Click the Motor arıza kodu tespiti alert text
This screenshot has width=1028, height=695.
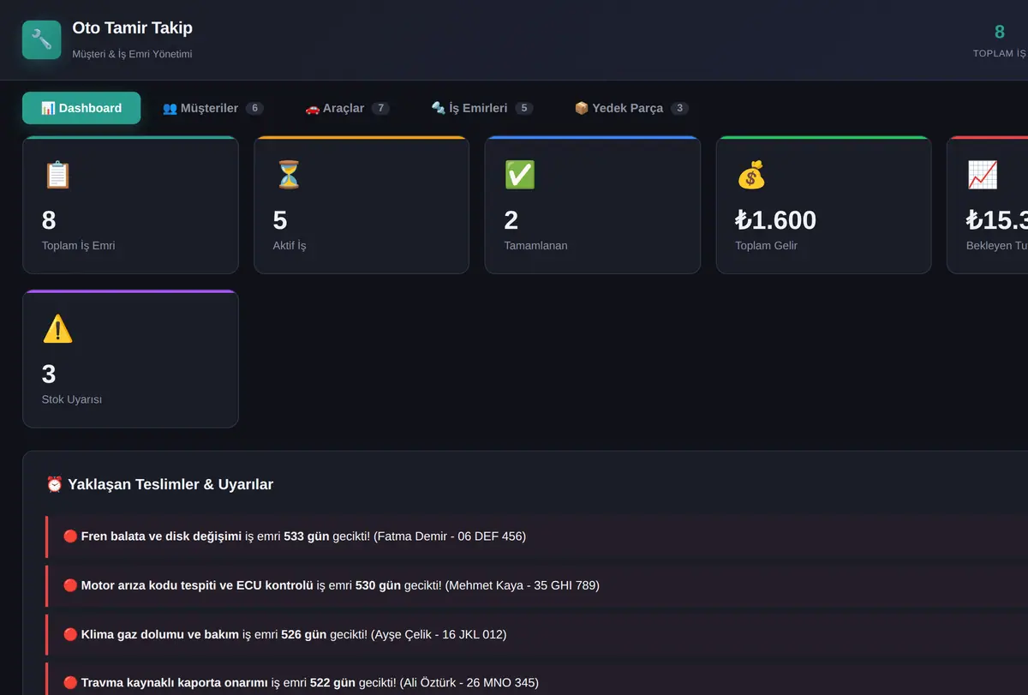pyautogui.click(x=197, y=585)
